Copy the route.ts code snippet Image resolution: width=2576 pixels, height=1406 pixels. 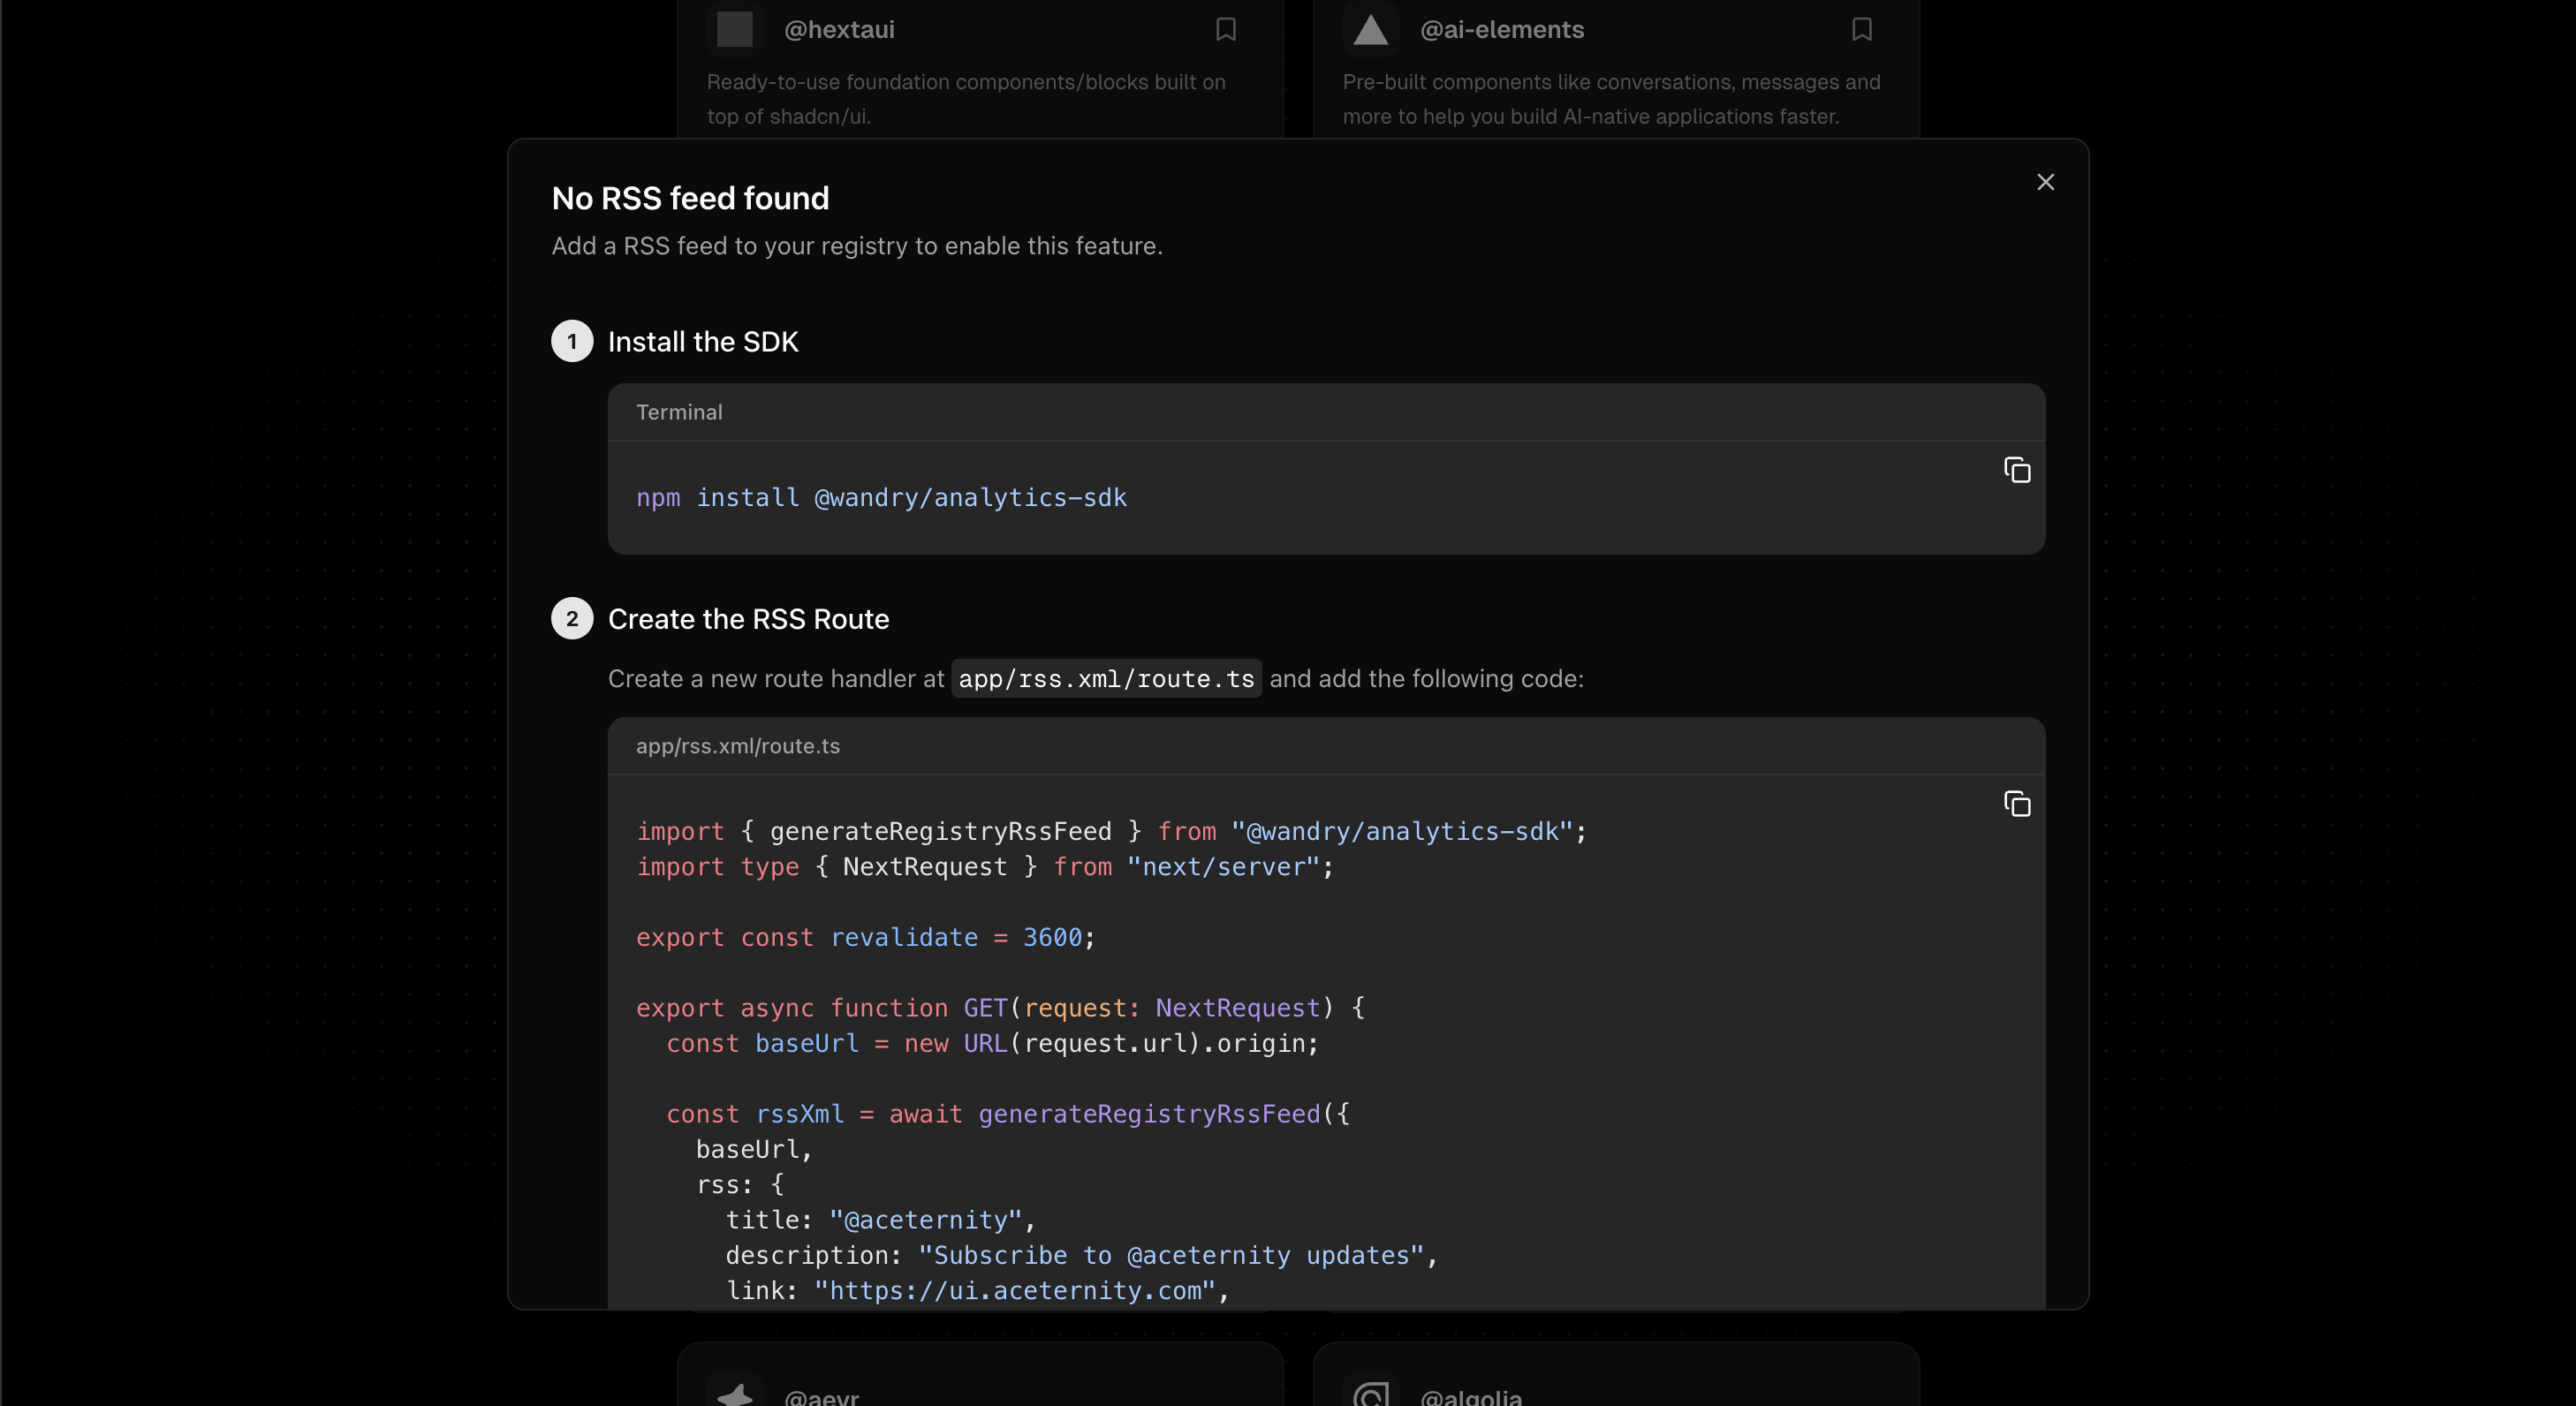2017,804
